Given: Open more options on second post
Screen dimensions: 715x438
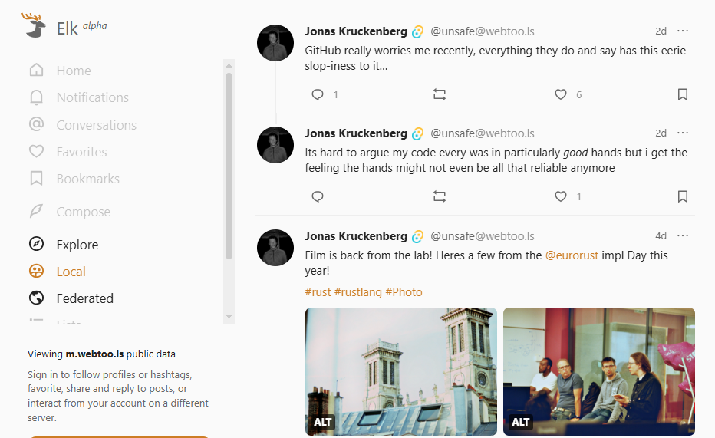Looking at the screenshot, I should tap(683, 133).
